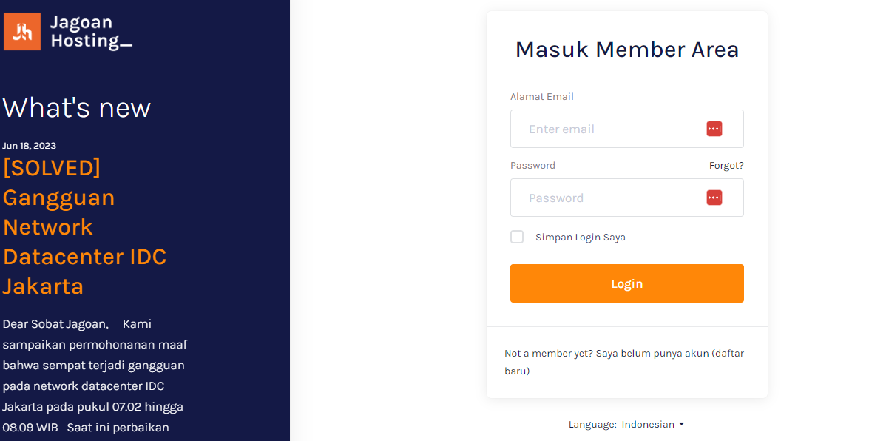Open the Language Indonesian dropdown
Image resolution: width=869 pixels, height=441 pixels.
653,425
